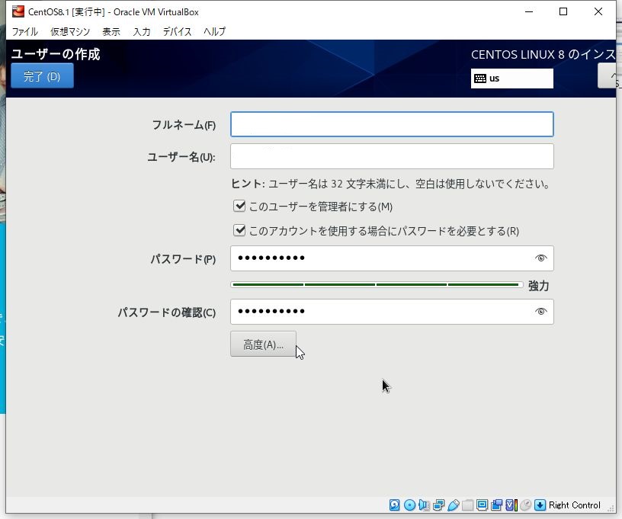622x519 pixels.
Task: Uncheck make this user administrator checkbox
Action: 239,206
